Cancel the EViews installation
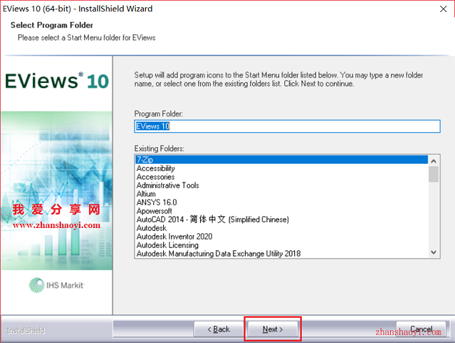Viewport: 455px width, 343px height. (x=421, y=329)
